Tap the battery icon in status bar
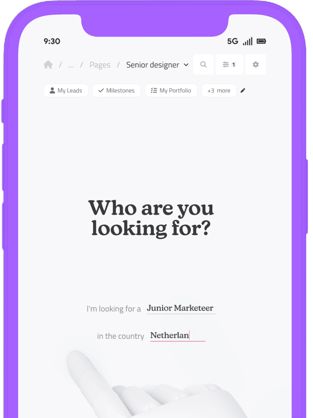The height and width of the screenshot is (418, 313). click(x=261, y=41)
